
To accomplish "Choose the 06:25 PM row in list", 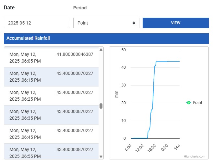I will coord(51,96).
